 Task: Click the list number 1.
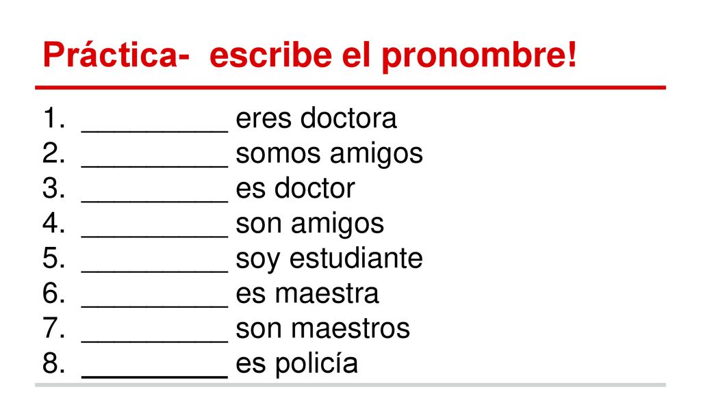pos(53,118)
